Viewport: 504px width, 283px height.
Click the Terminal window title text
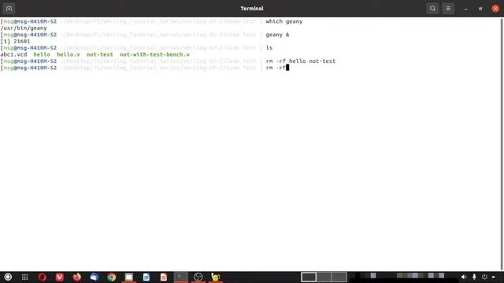point(252,9)
